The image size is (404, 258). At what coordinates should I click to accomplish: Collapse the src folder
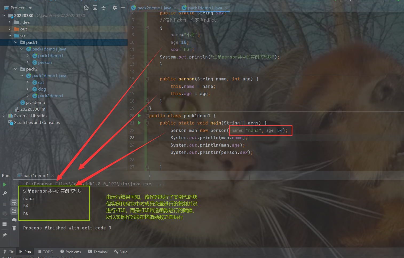(x=10, y=36)
